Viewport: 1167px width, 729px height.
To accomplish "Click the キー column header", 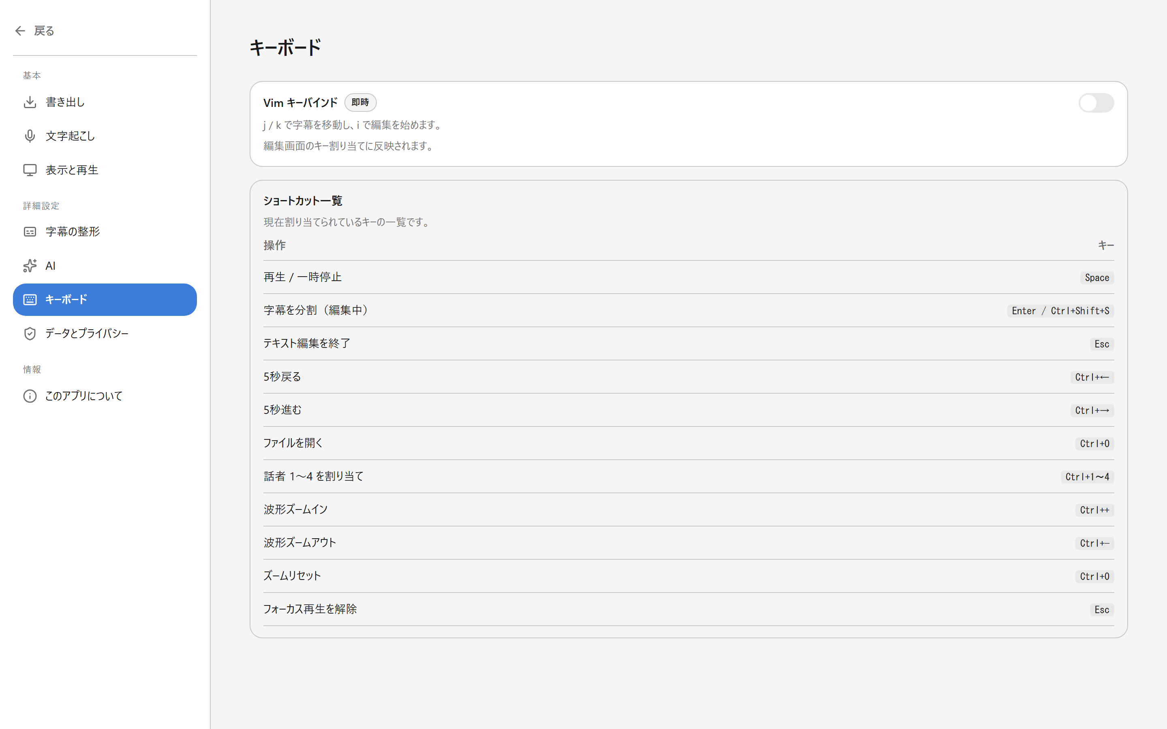I will pos(1106,245).
